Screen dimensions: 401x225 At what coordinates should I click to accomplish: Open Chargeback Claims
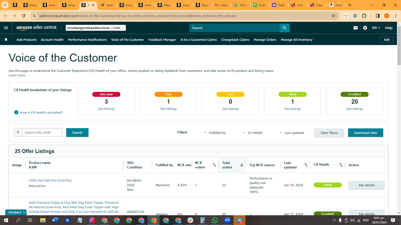tap(235, 40)
